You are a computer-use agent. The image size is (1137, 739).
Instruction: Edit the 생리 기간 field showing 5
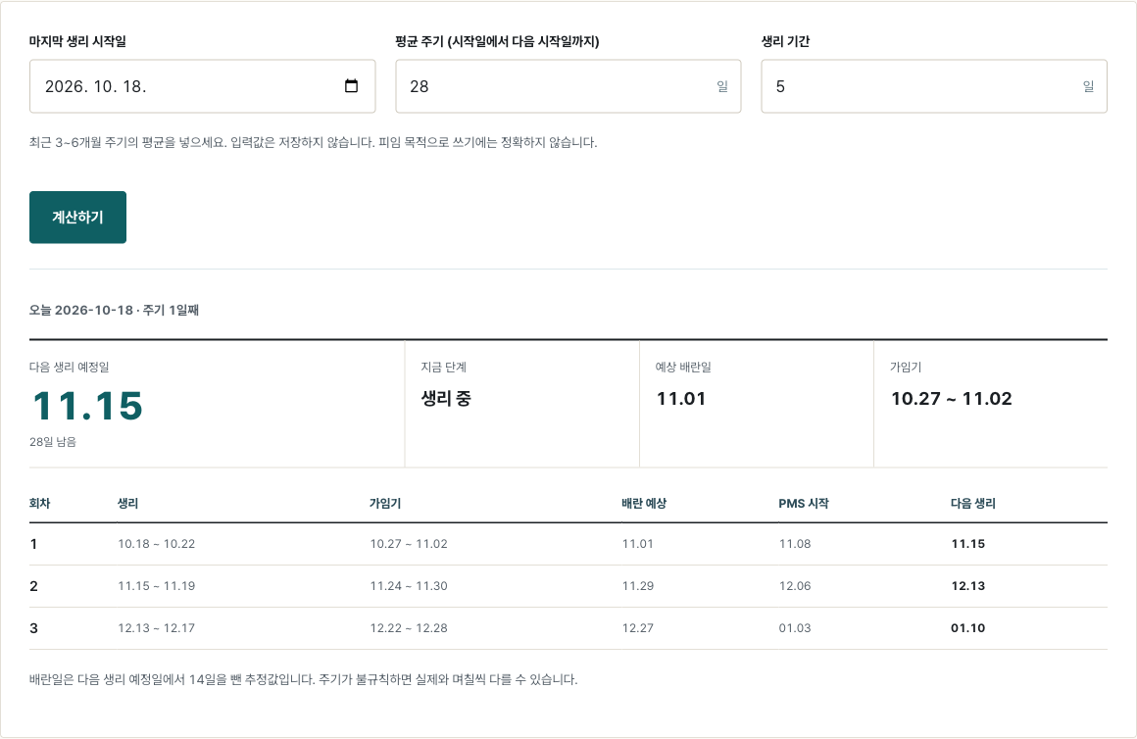click(934, 86)
